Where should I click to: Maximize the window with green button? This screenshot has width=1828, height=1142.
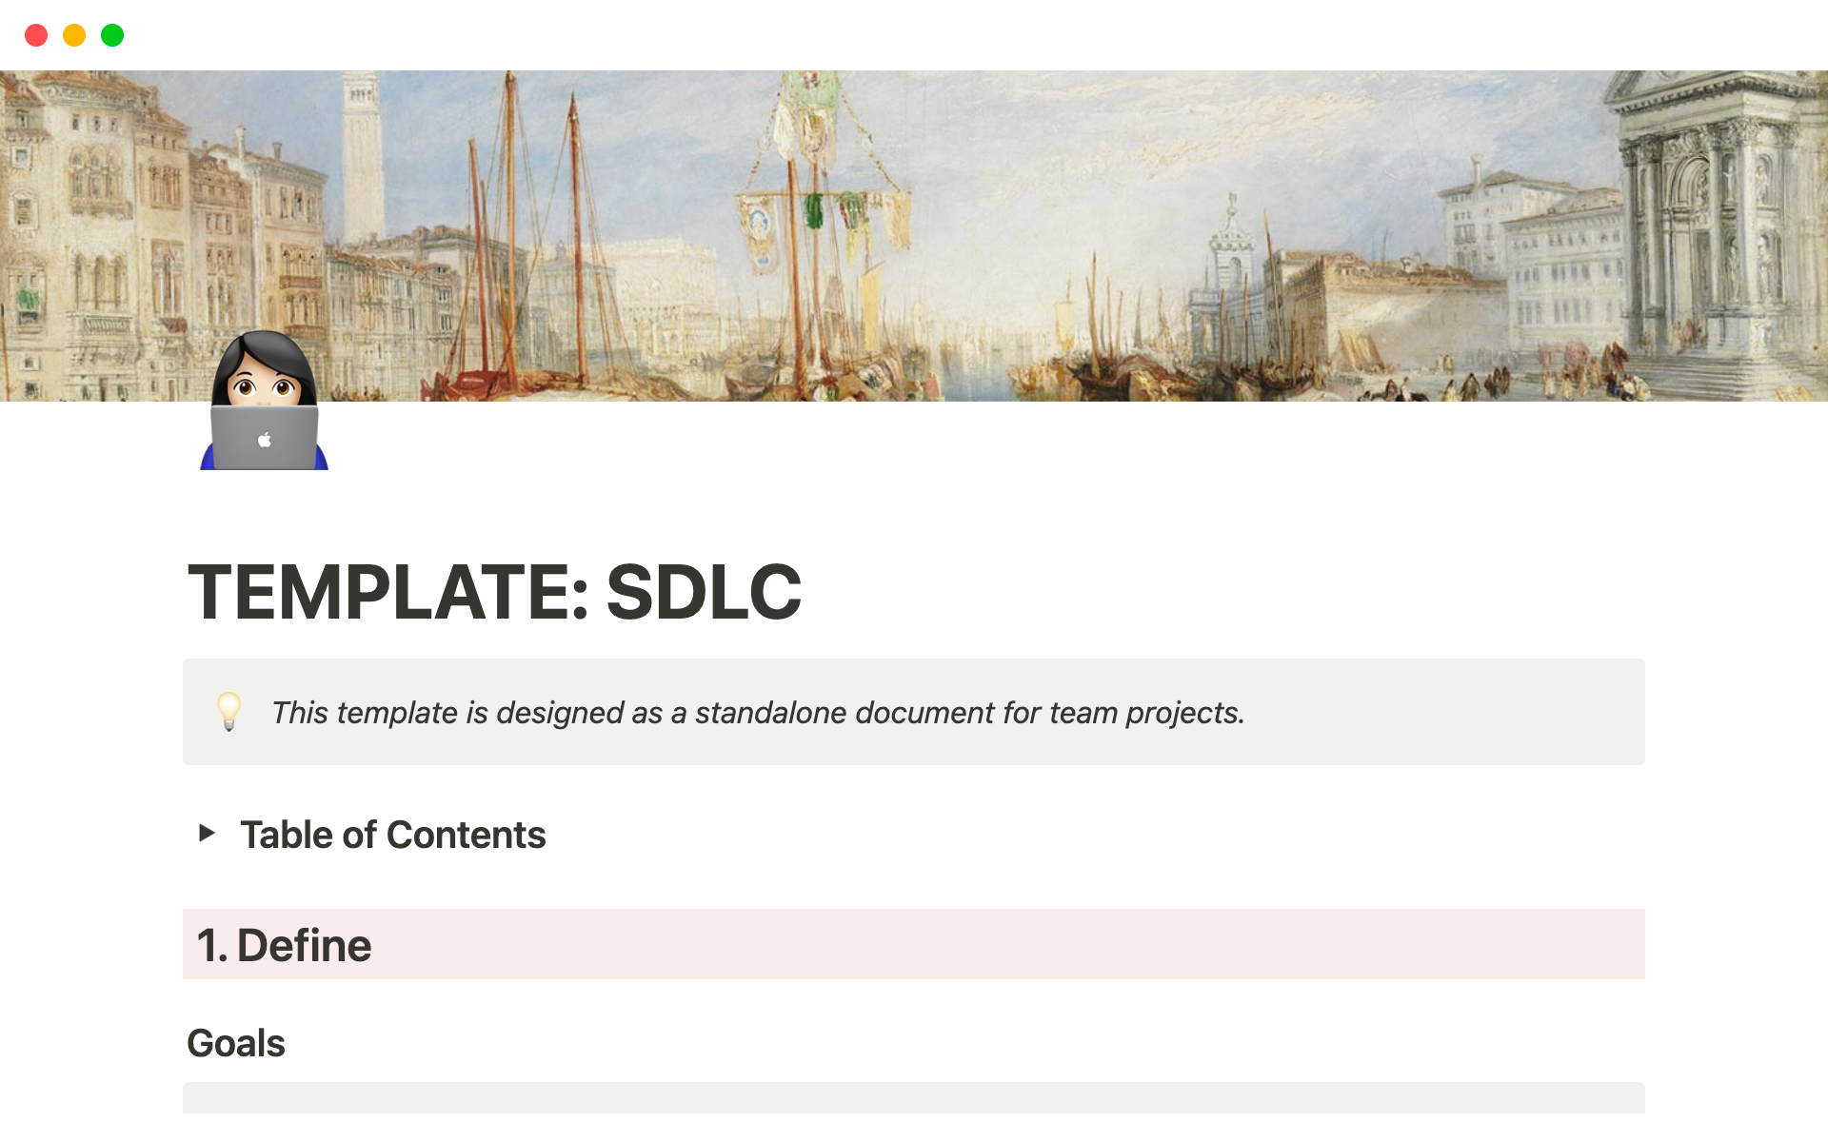point(112,35)
